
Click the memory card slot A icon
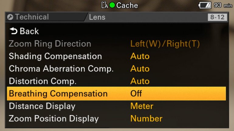105,5
